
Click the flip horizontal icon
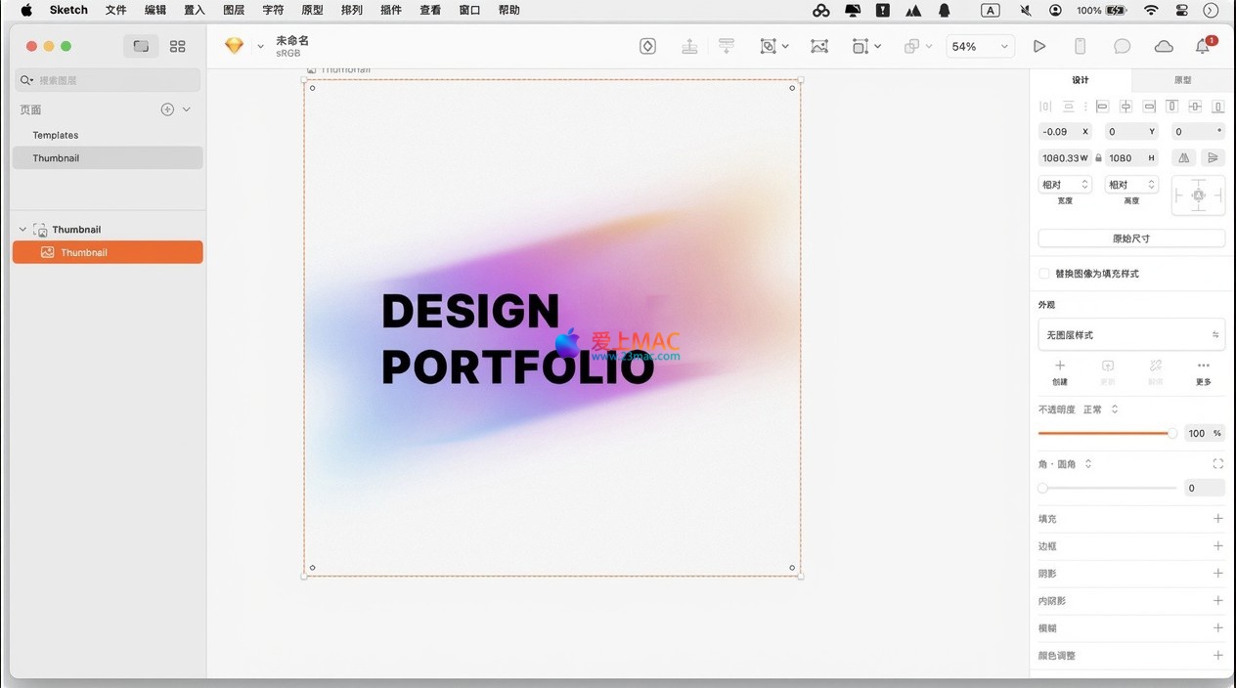pyautogui.click(x=1184, y=157)
